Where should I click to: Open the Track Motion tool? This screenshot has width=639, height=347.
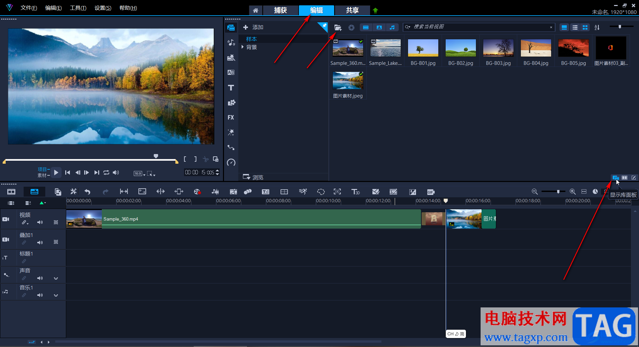pos(337,192)
